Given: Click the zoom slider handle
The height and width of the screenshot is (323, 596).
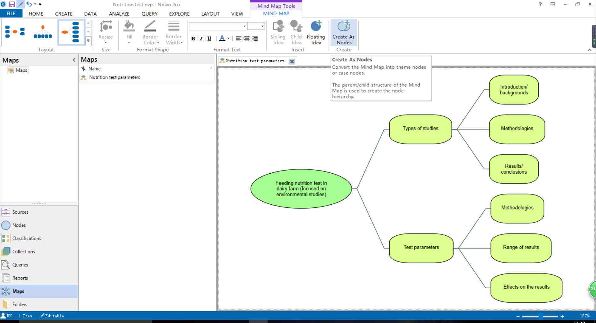Looking at the screenshot, I should point(541,316).
